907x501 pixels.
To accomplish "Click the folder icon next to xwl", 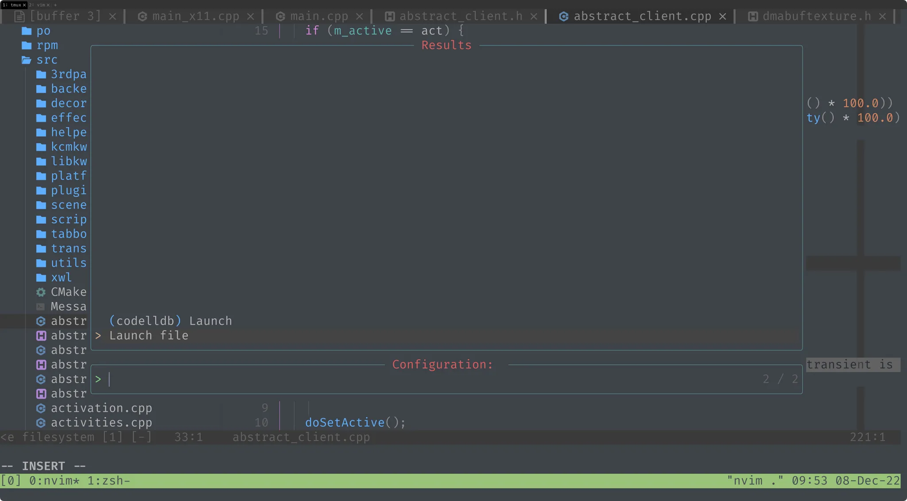I will pos(41,277).
